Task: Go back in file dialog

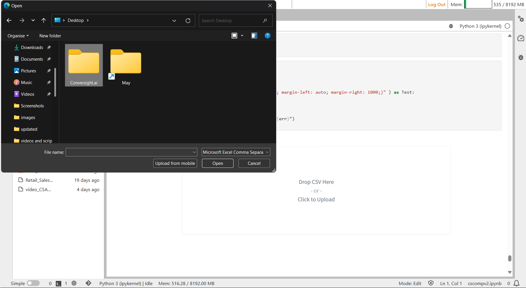Action: pos(9,20)
